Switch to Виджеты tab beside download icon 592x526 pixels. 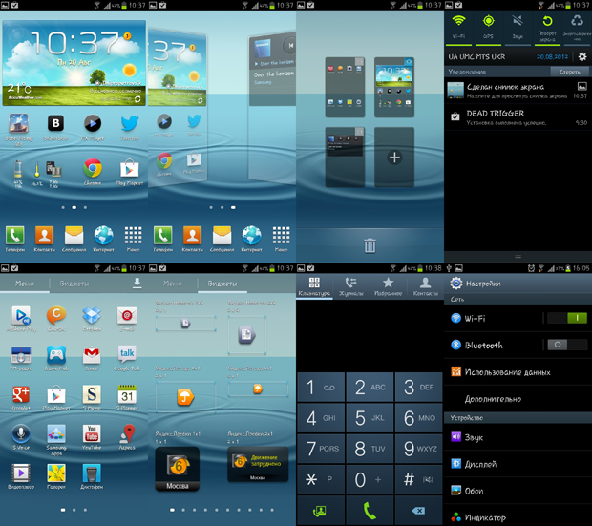click(x=74, y=284)
